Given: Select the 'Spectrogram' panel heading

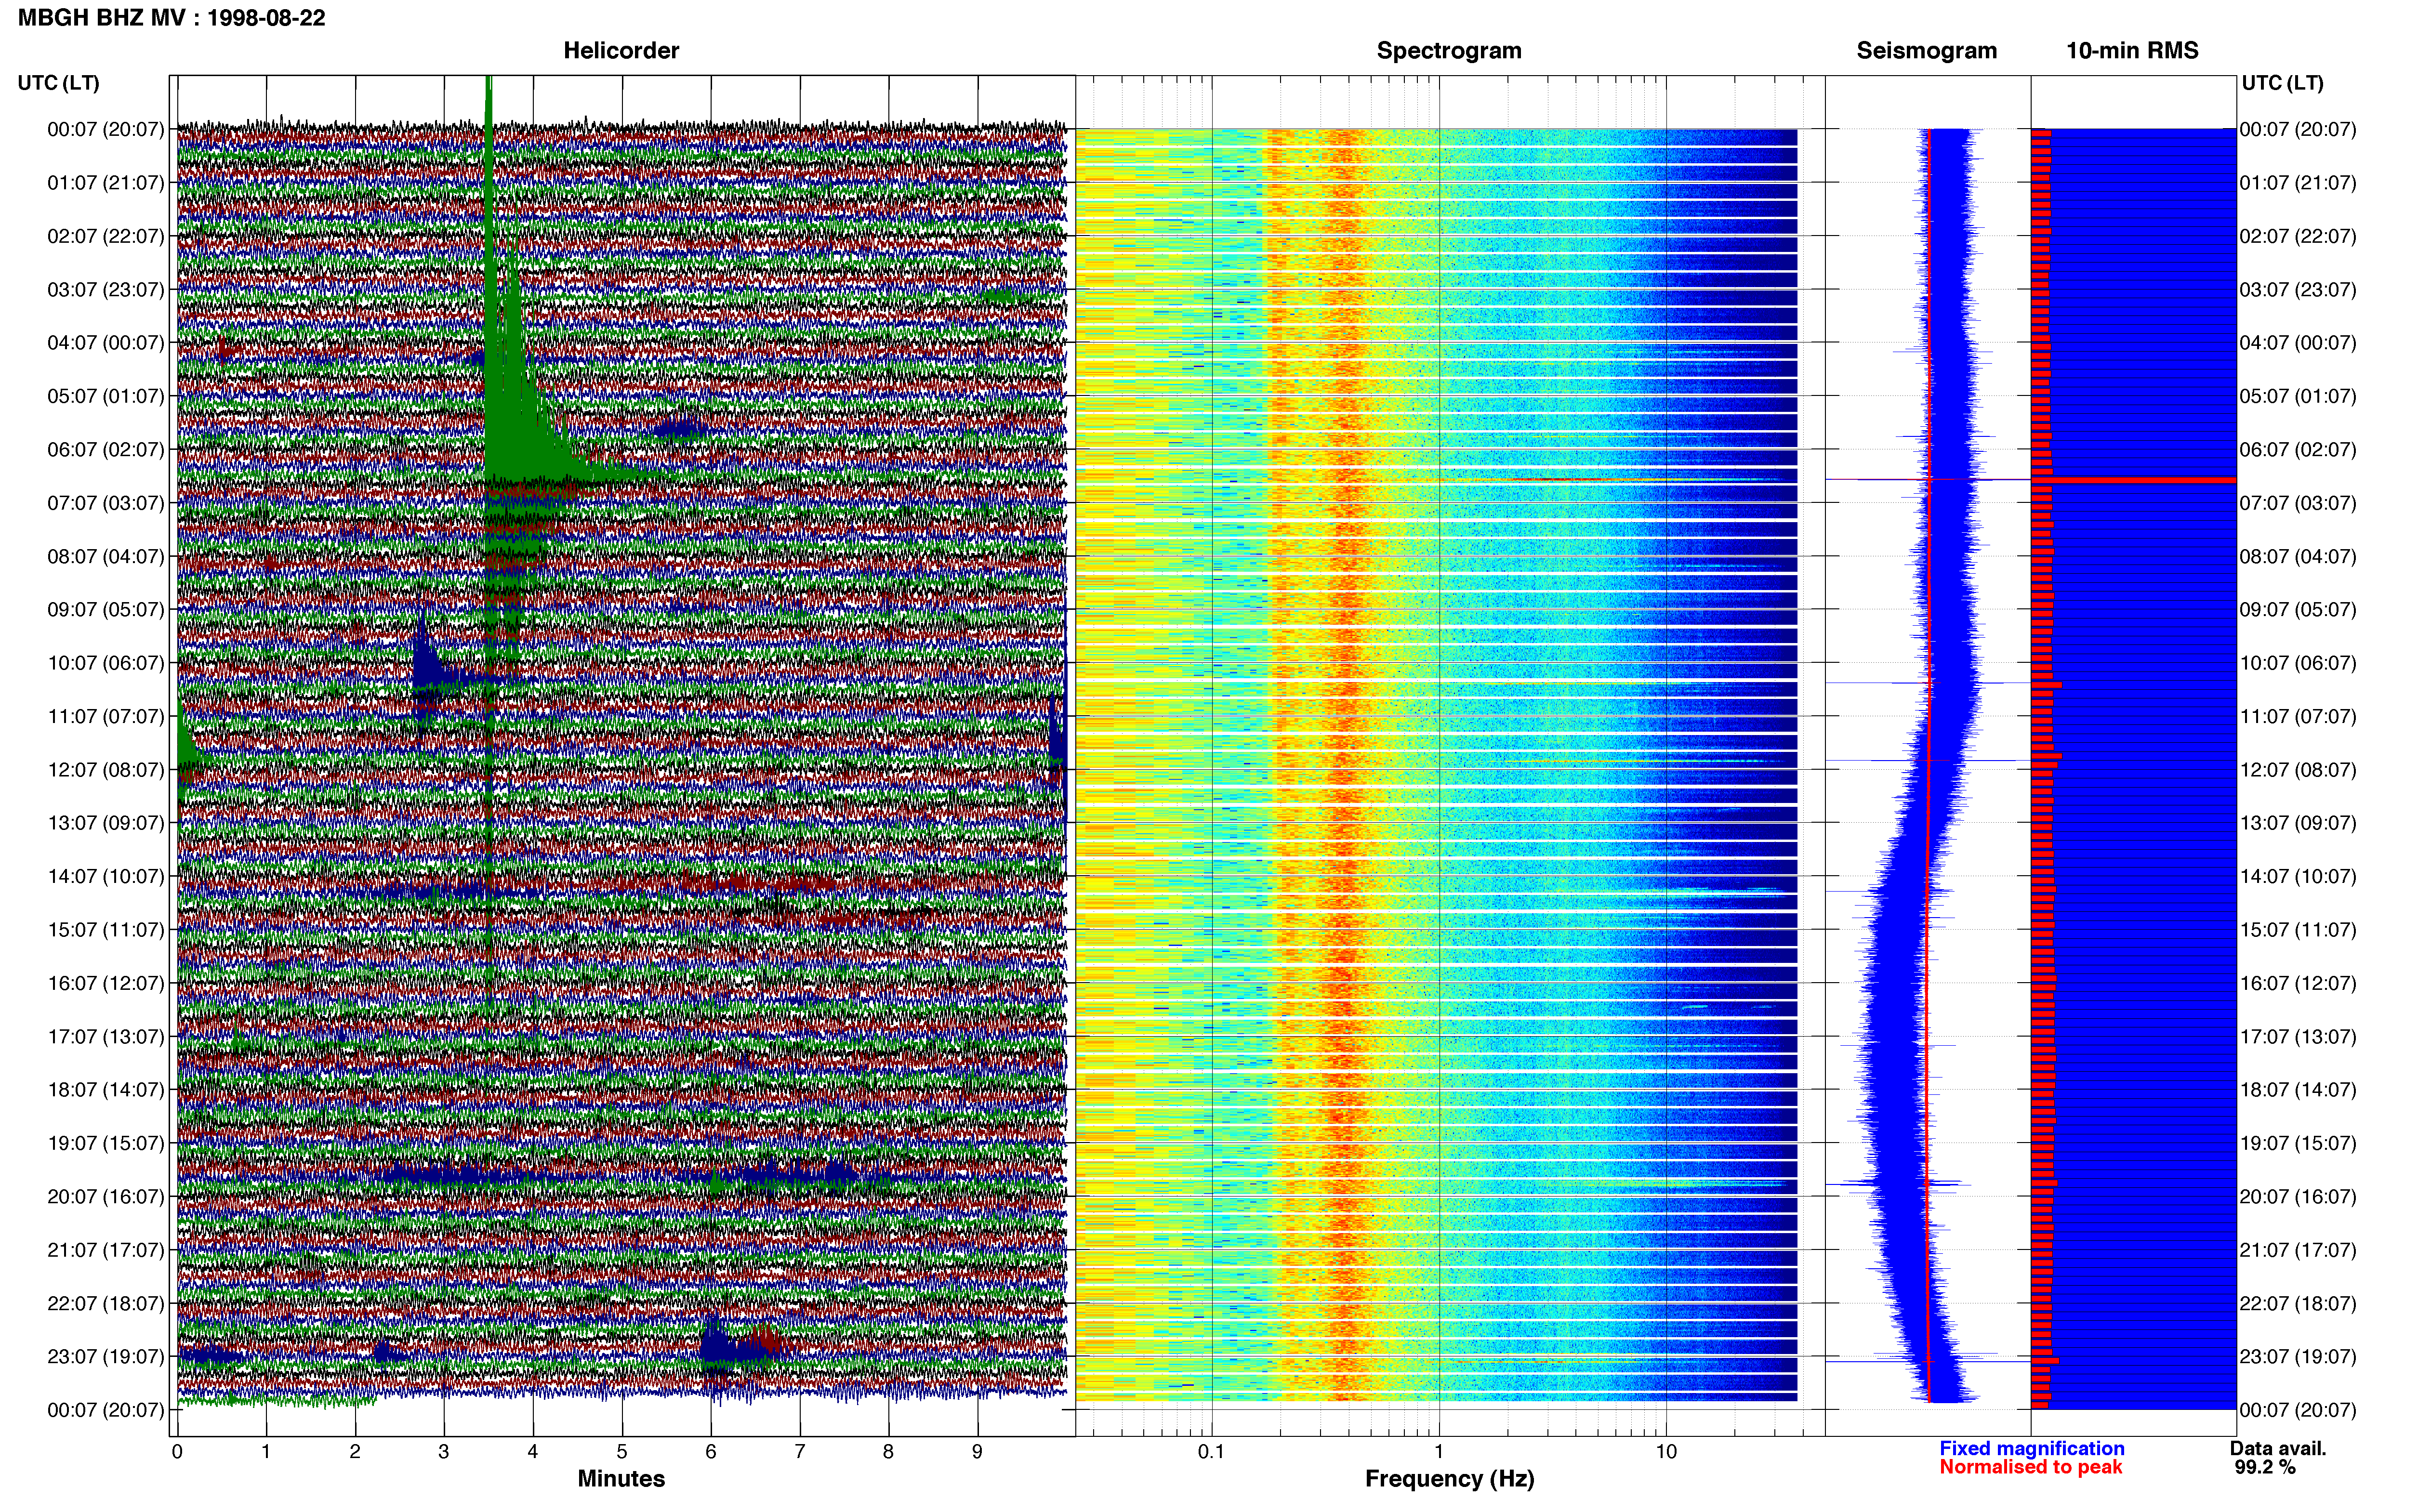Looking at the screenshot, I should click(x=1449, y=51).
